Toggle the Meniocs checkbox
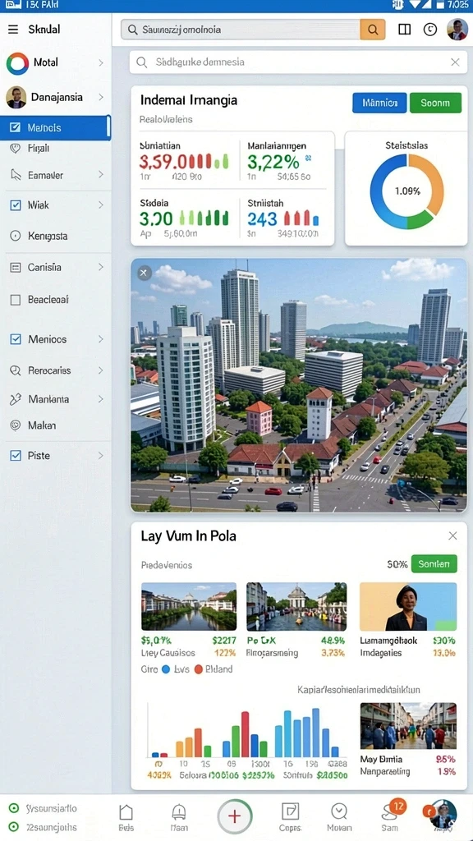Viewport: 473px width, 841px height. click(16, 339)
